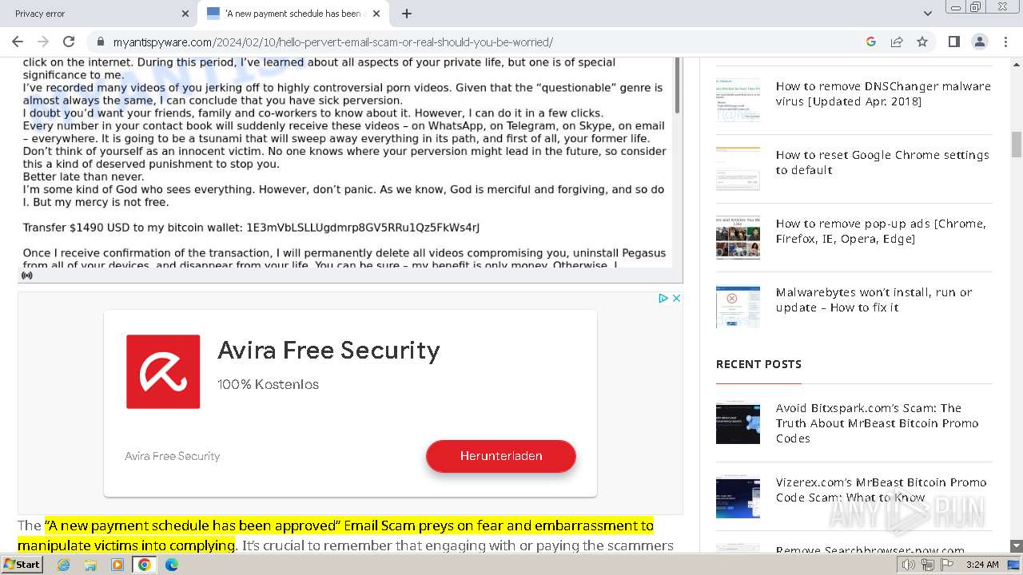
Task: Open Google Lens search icon in address bar
Action: click(x=871, y=42)
